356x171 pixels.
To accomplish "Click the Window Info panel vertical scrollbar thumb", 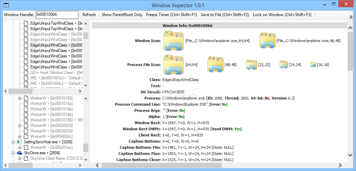I will point(350,51).
